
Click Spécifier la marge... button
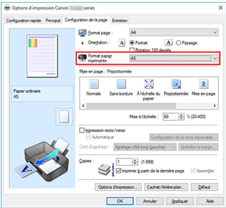pyautogui.click(x=198, y=147)
